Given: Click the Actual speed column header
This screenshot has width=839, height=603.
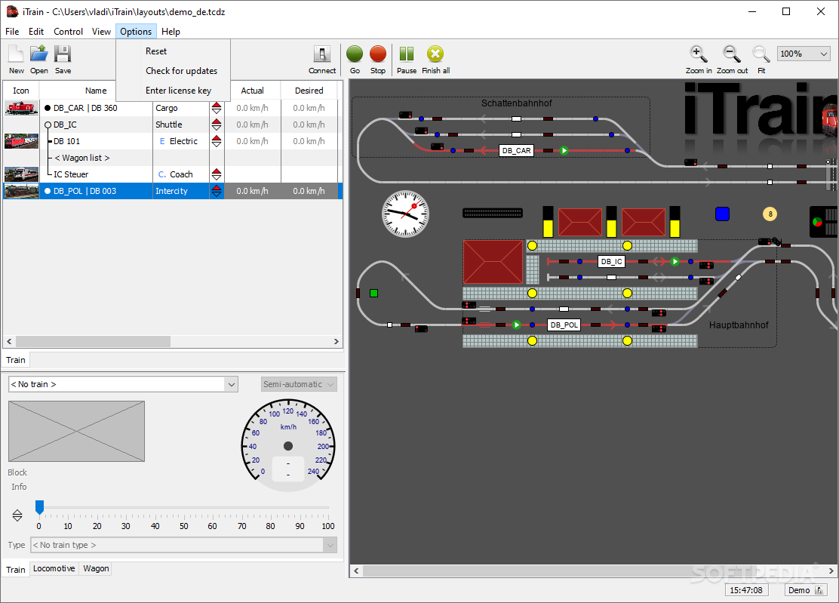Looking at the screenshot, I should 253,91.
